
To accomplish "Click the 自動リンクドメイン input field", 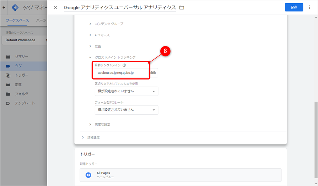I will (122, 73).
